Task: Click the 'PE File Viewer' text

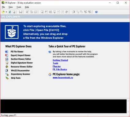Action: (x=17, y=52)
